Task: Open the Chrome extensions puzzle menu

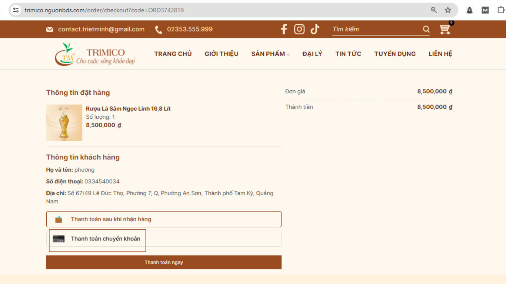Action: pos(501,10)
